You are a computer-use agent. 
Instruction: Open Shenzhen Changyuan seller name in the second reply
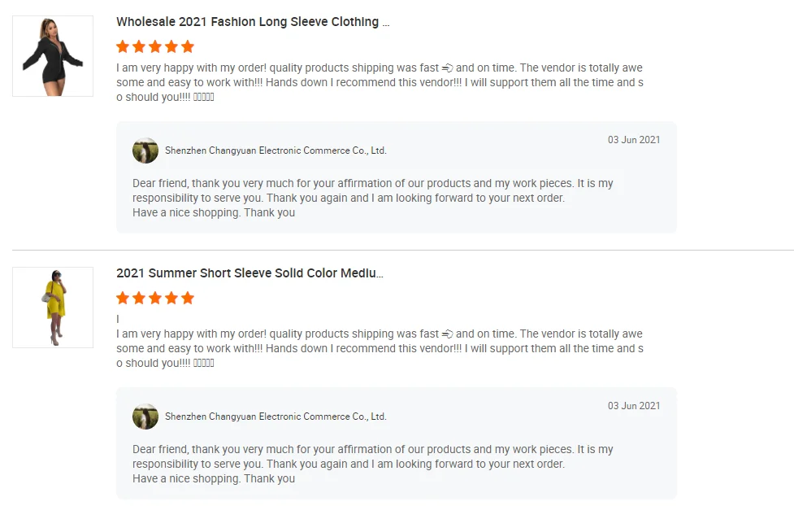(276, 417)
